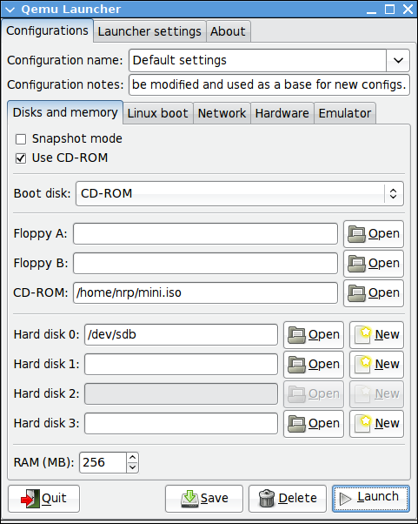Image resolution: width=418 pixels, height=524 pixels.
Task: Open the About tab
Action: 229,31
